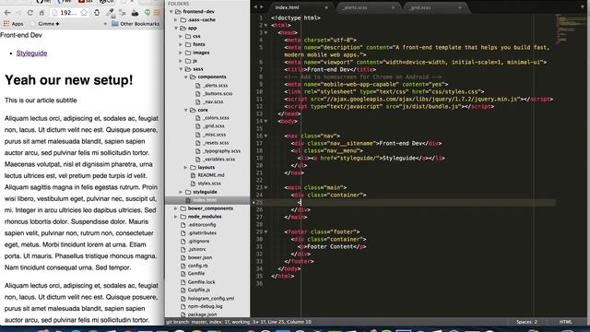Bookmark the page with the star icon
590x332 pixels.
tap(84, 13)
